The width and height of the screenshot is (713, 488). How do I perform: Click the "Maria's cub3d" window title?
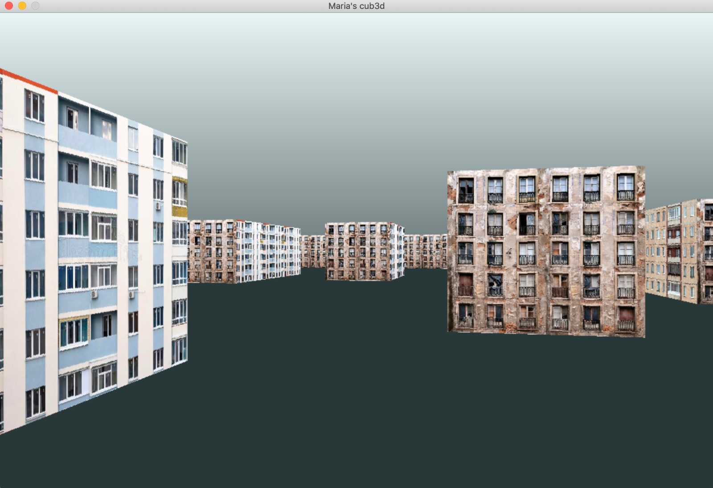(356, 6)
